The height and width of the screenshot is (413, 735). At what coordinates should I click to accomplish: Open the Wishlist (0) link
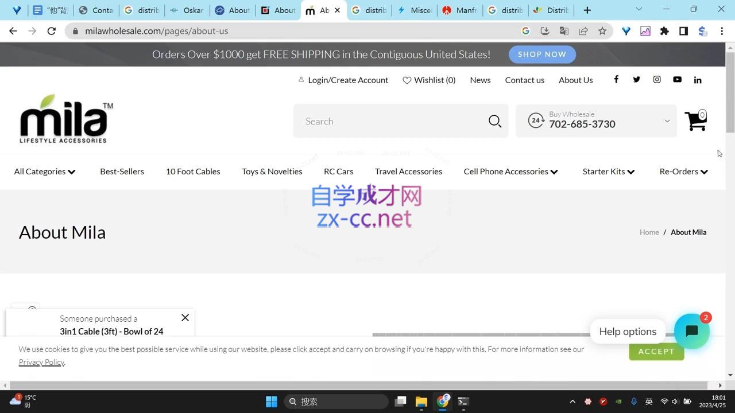429,80
